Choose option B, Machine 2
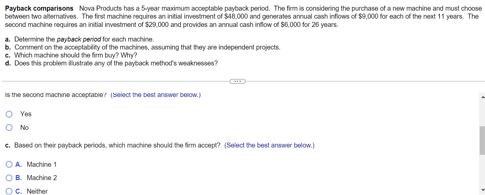 (x=9, y=178)
